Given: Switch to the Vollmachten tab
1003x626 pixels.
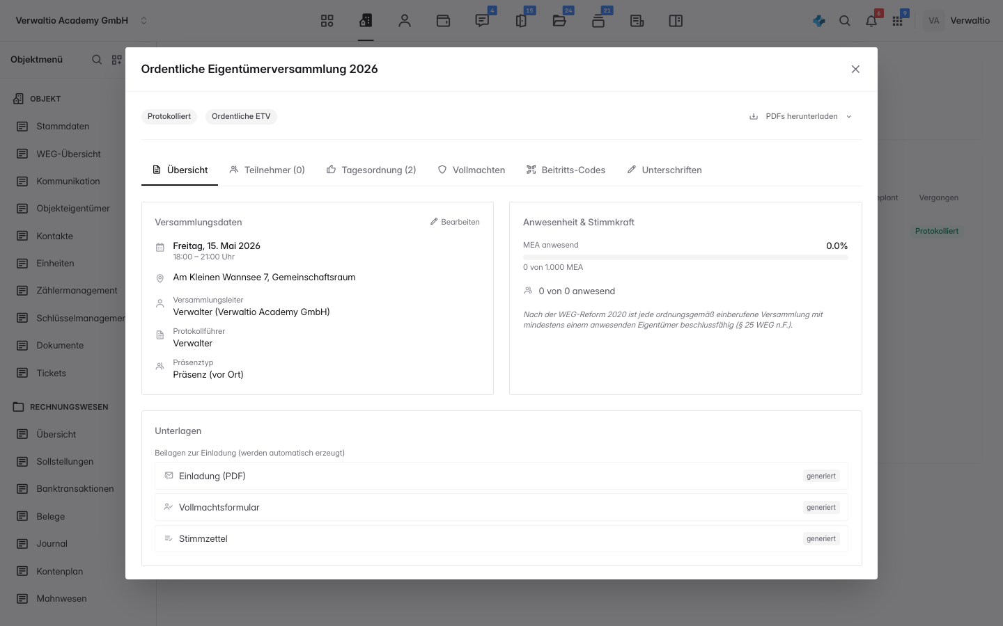Looking at the screenshot, I should pyautogui.click(x=472, y=170).
